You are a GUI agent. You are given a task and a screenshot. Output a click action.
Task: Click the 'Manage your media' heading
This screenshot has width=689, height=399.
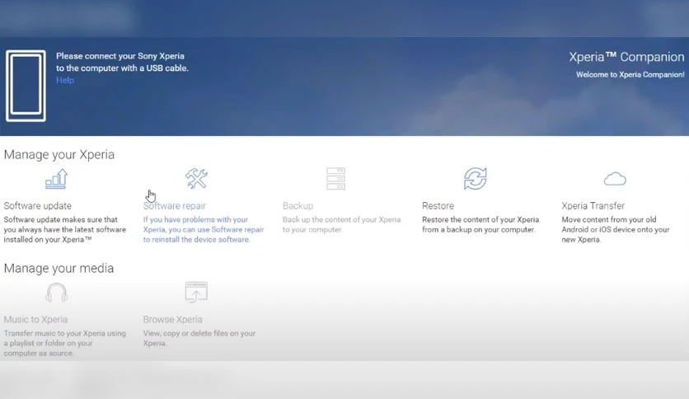click(x=59, y=269)
